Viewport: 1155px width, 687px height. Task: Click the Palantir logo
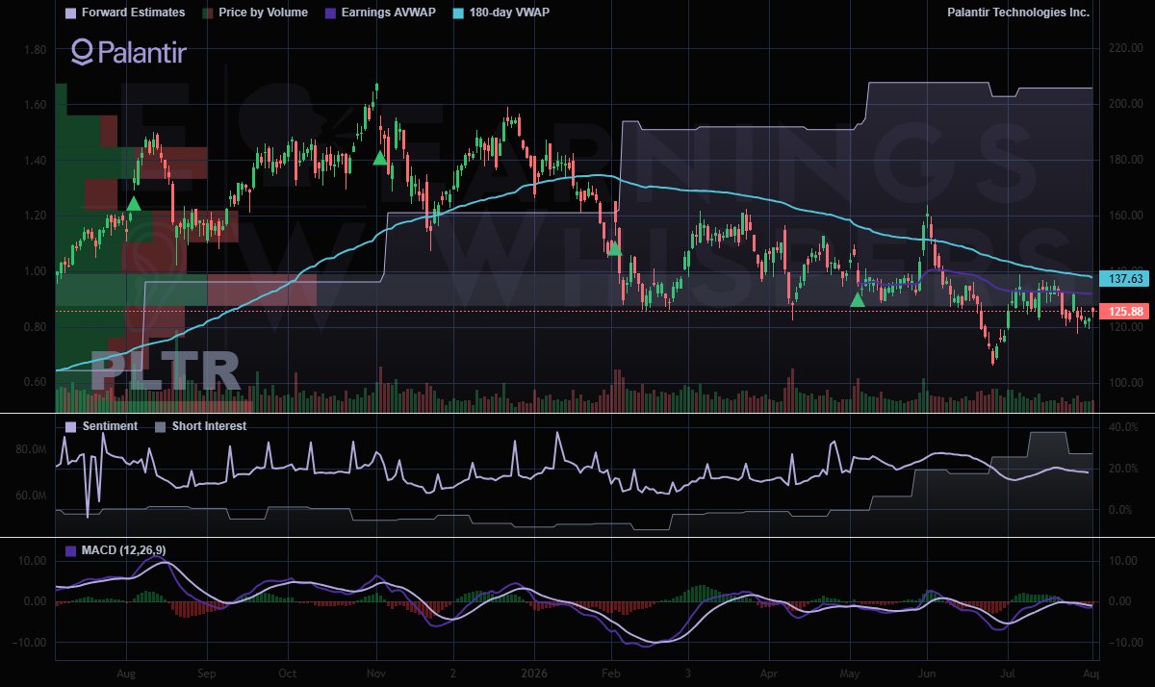click(x=129, y=51)
